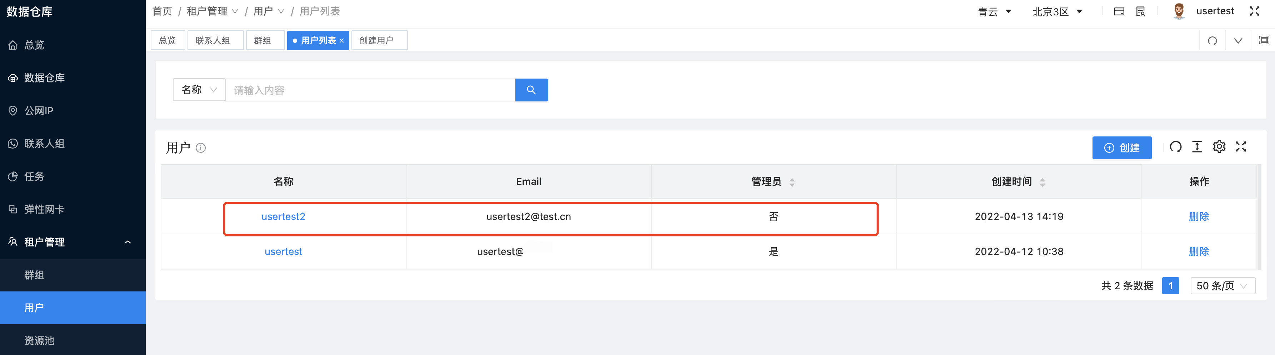This screenshot has height=355, width=1275.
Task: Open the 总览 sidebar item
Action: point(34,45)
